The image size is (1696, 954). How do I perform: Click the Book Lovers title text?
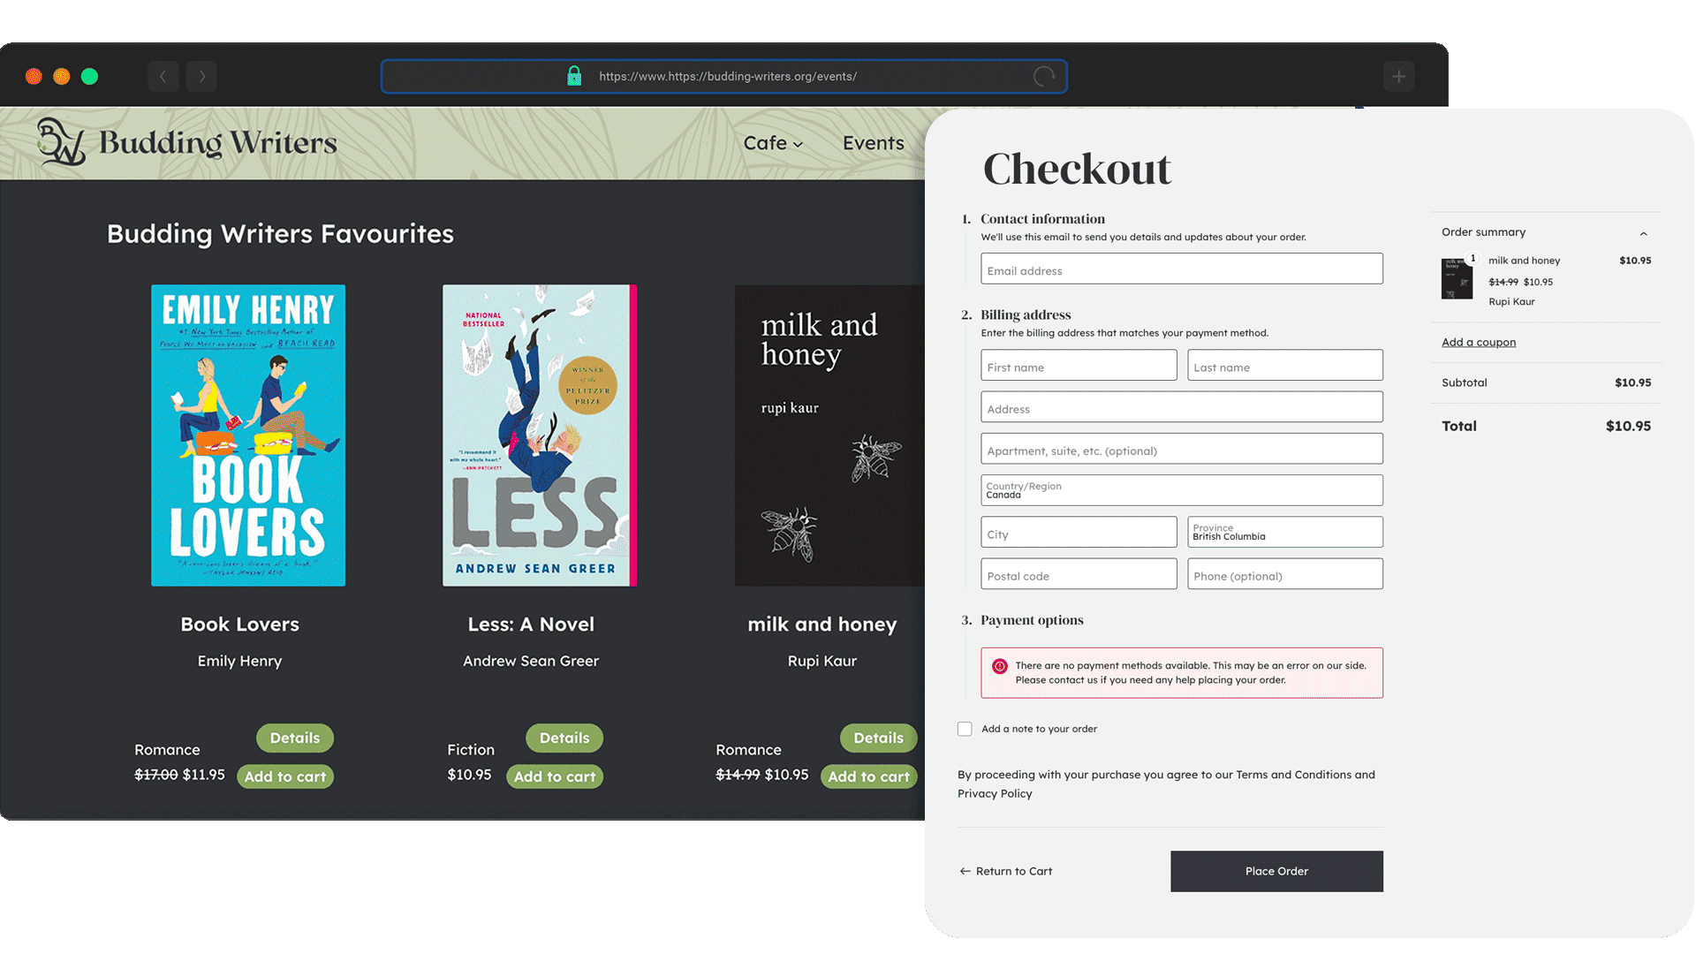[240, 625]
